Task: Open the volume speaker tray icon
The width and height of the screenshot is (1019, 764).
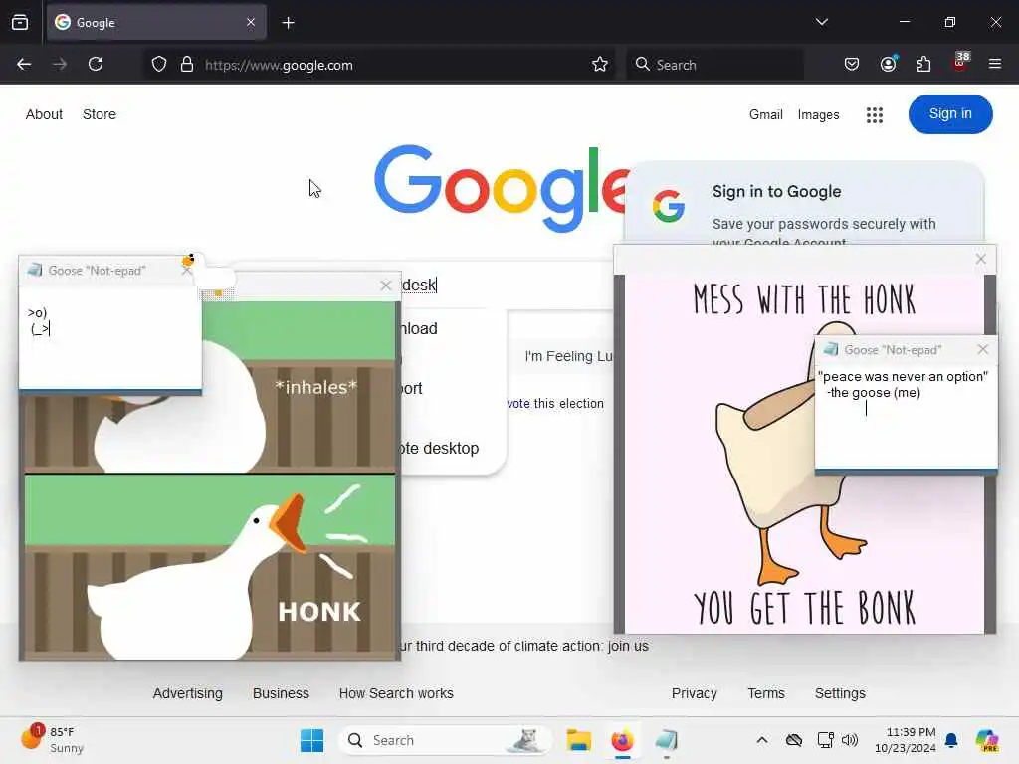Action: tap(850, 740)
